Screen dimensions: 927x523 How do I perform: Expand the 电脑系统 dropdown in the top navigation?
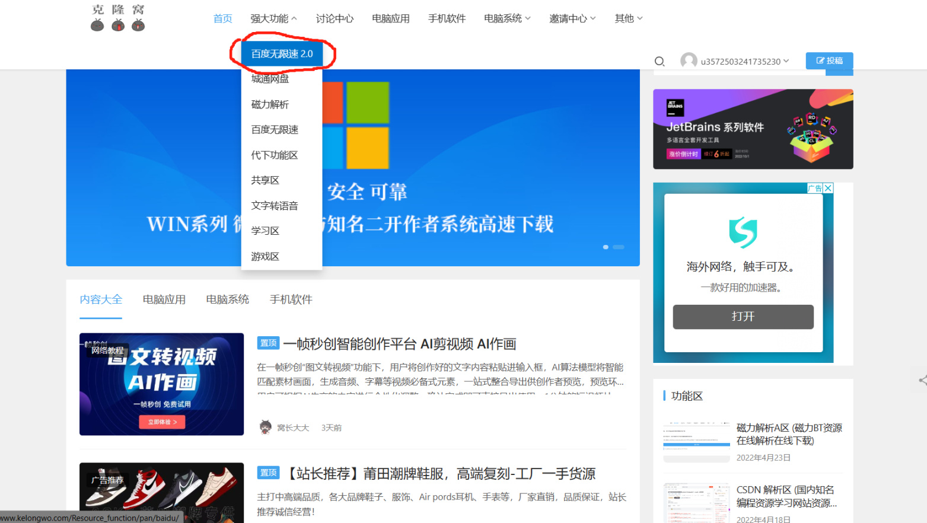tap(507, 18)
